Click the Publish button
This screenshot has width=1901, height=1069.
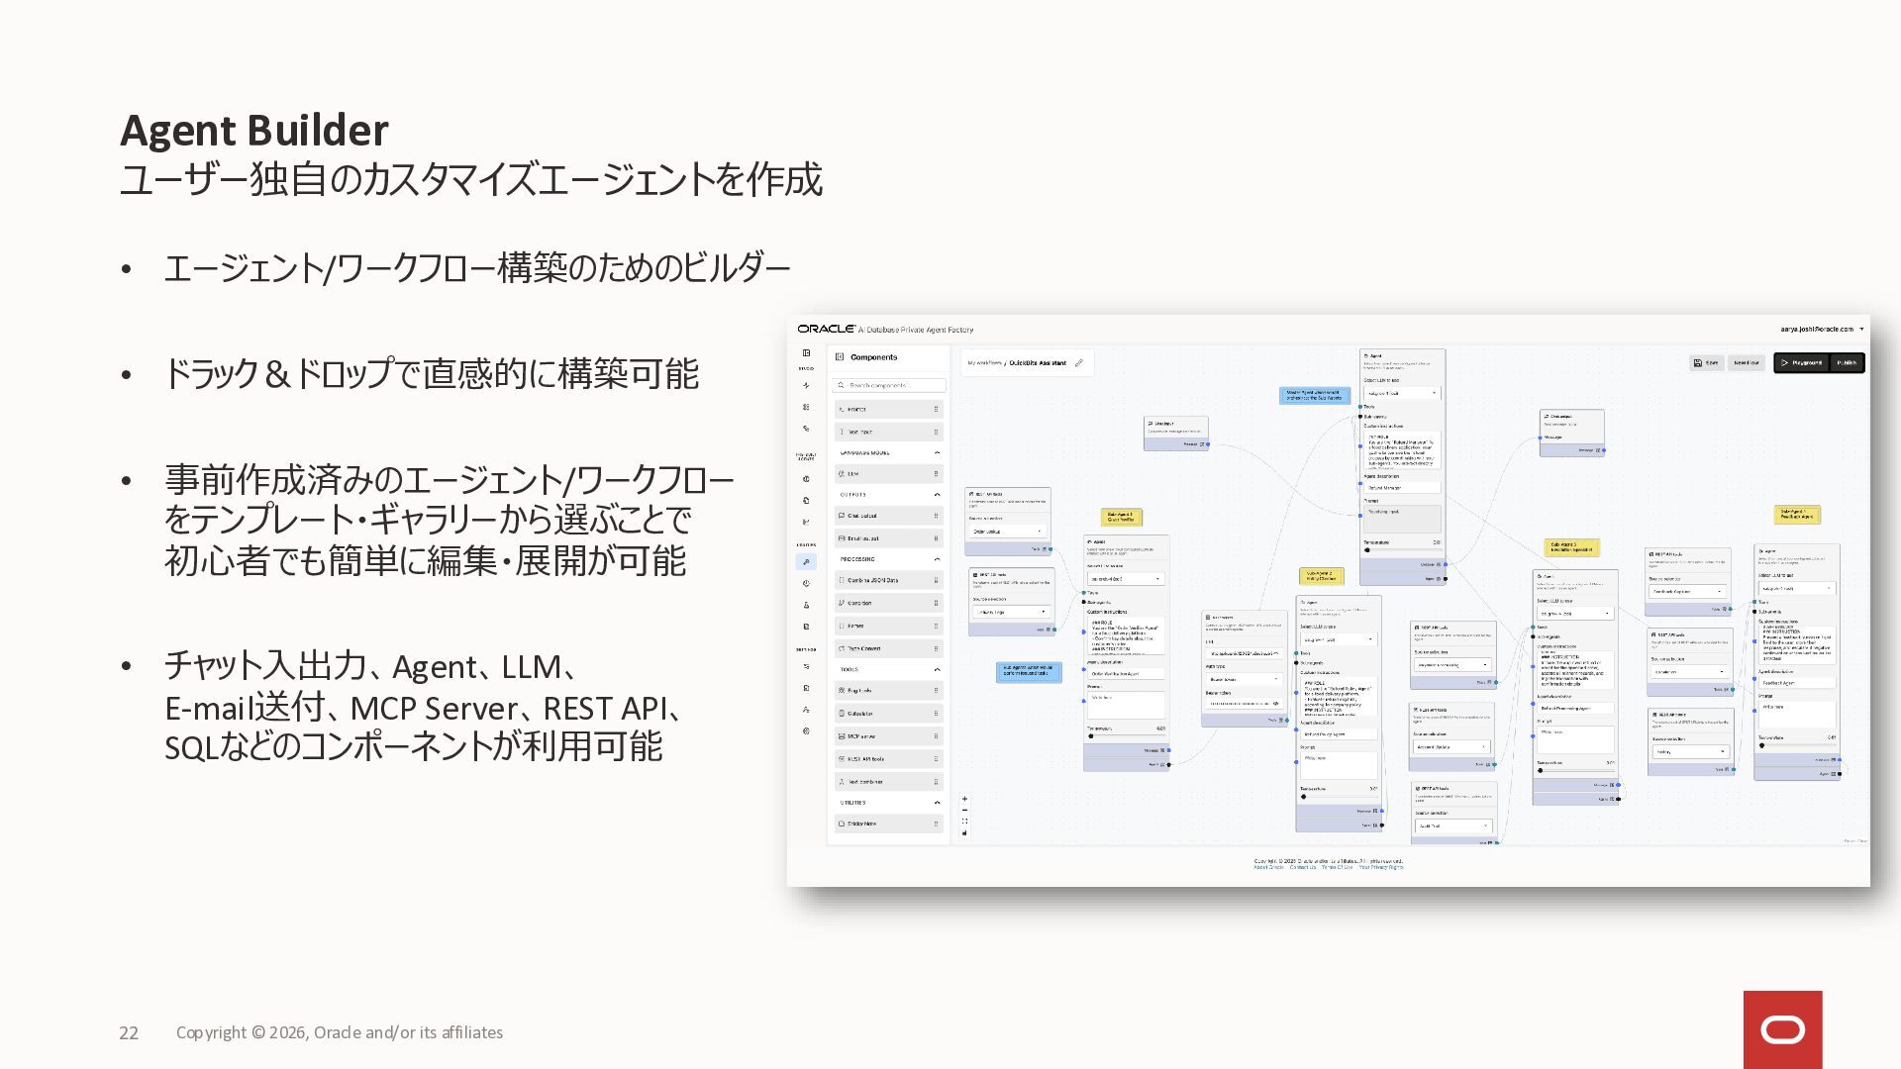tap(1847, 363)
